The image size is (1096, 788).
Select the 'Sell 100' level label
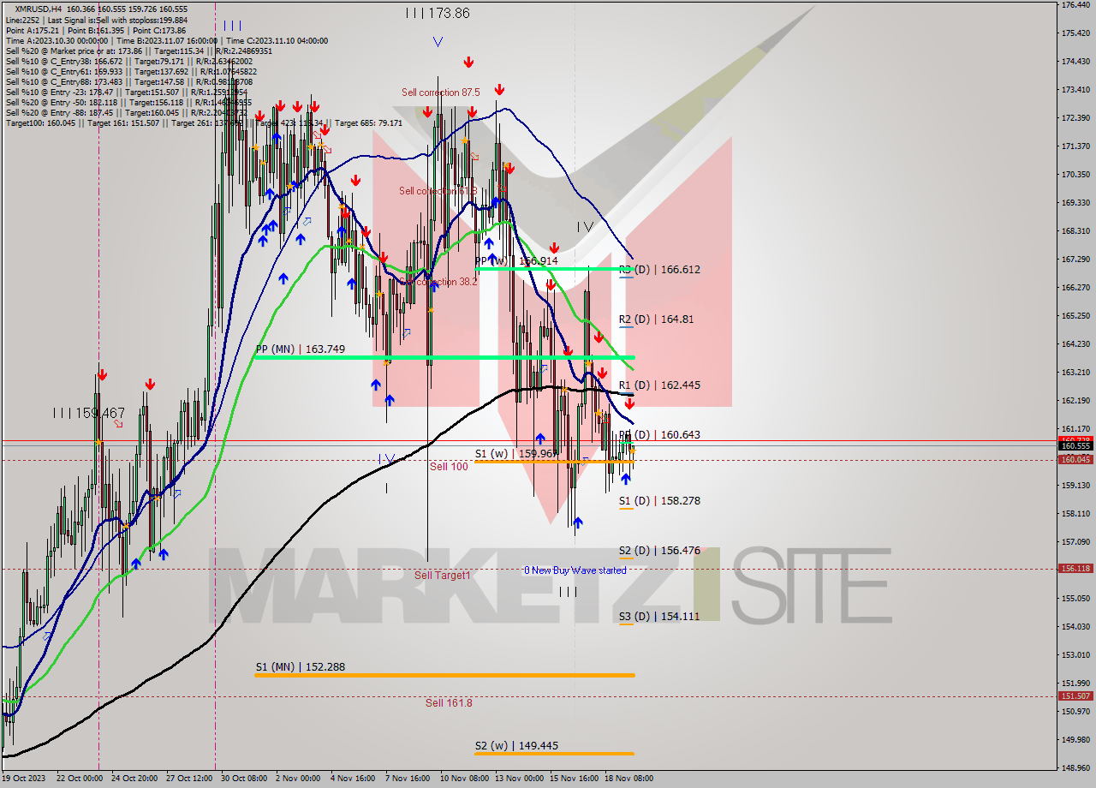click(449, 466)
